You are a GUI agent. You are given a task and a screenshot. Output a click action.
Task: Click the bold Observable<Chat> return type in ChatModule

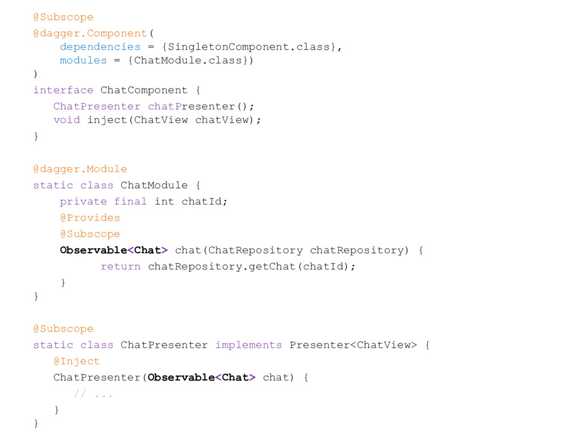tap(114, 250)
